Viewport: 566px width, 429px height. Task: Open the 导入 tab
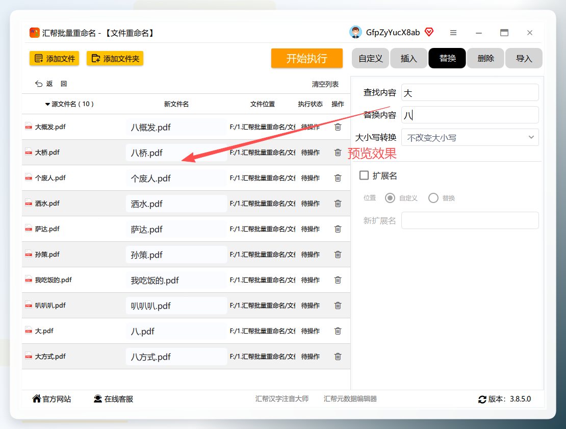point(524,58)
